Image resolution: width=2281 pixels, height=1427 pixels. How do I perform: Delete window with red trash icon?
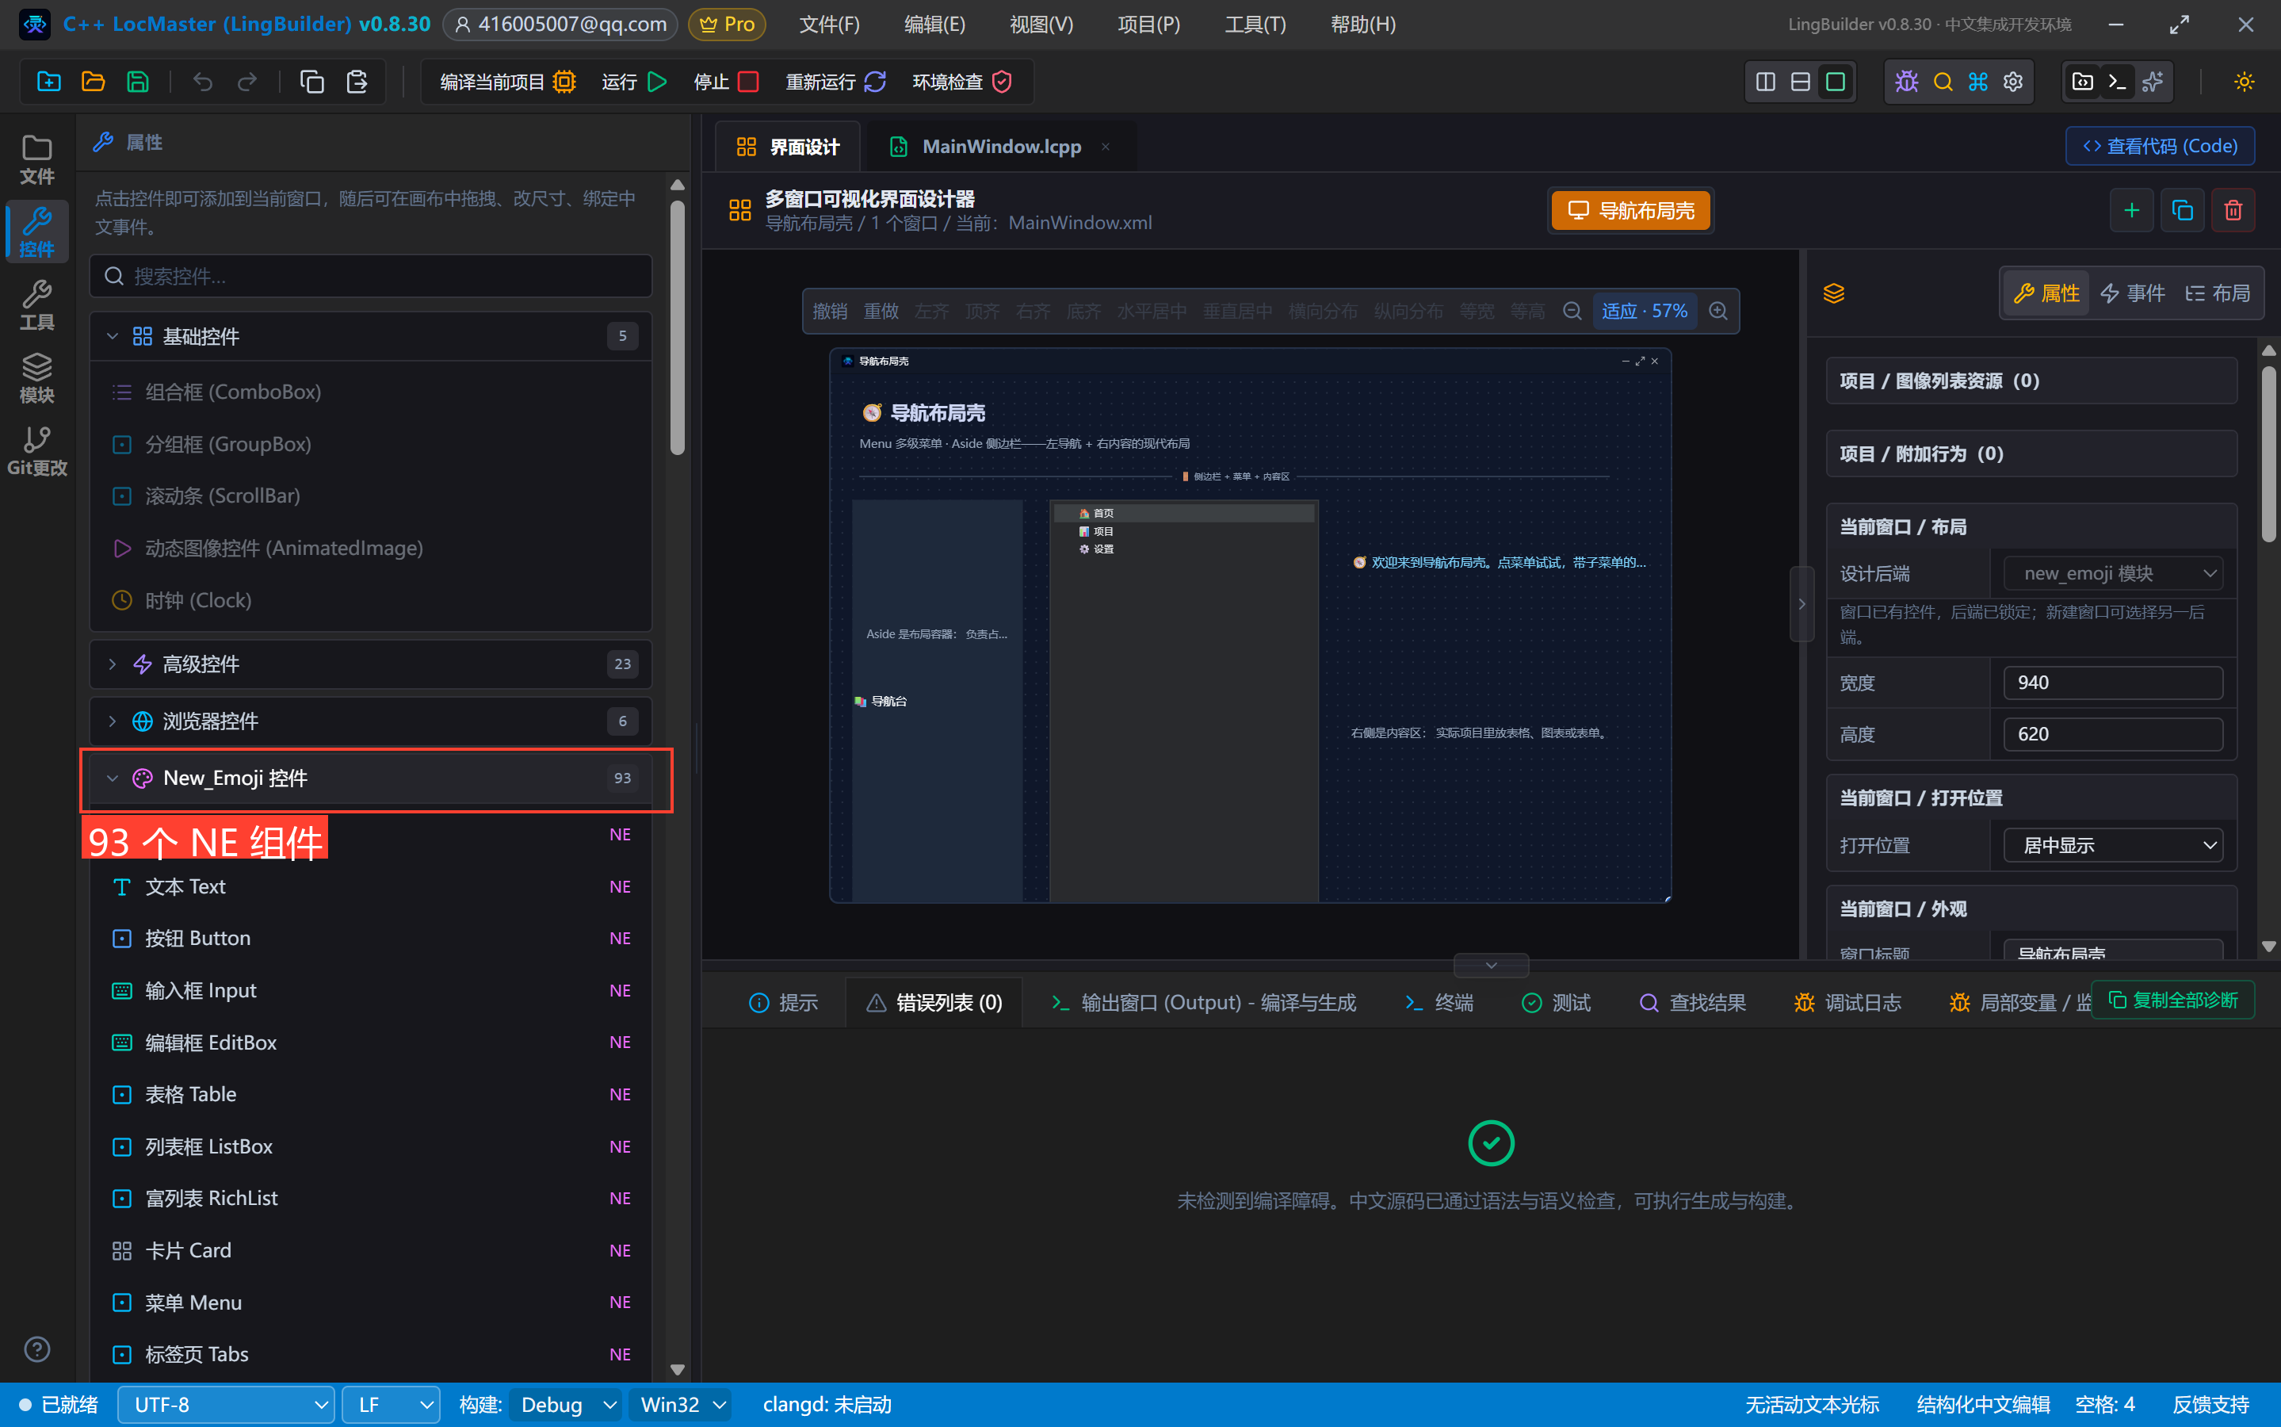pyautogui.click(x=2232, y=210)
